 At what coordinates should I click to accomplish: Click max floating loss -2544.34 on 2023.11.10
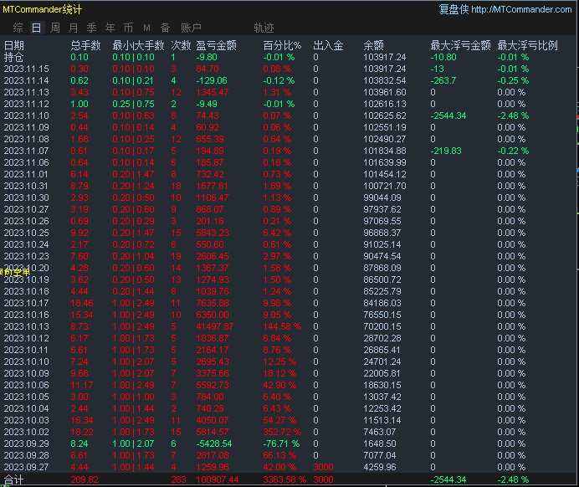(448, 116)
